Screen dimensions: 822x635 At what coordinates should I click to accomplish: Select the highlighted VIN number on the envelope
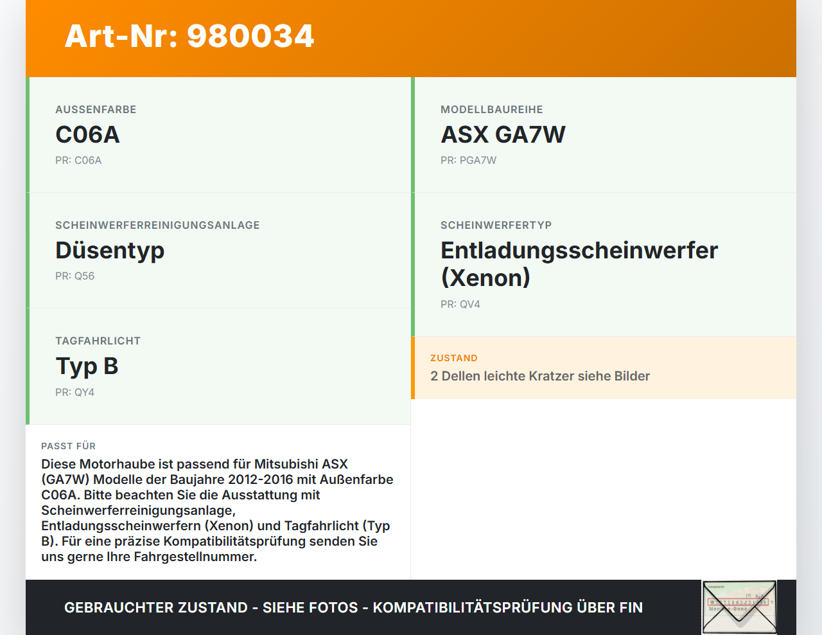point(739,603)
